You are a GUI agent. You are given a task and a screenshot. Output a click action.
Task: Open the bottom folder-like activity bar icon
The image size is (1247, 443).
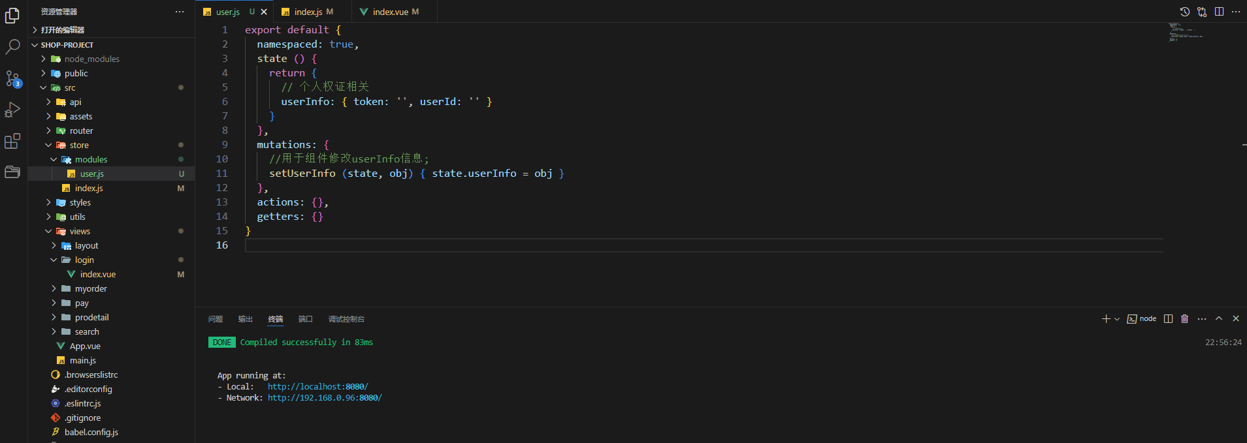point(12,172)
